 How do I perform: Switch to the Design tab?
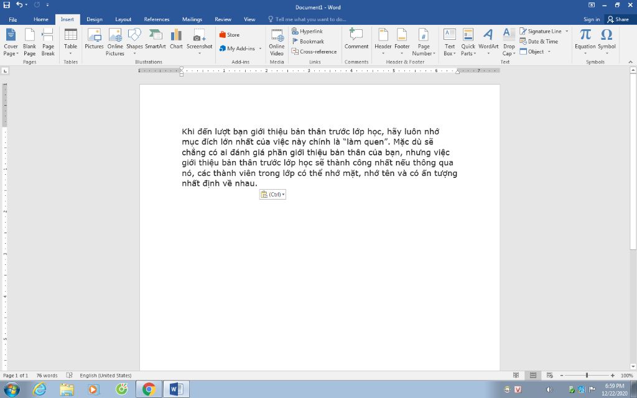[95, 19]
